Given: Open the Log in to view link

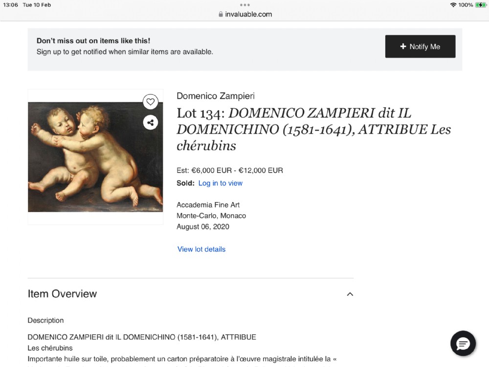Looking at the screenshot, I should (x=221, y=183).
